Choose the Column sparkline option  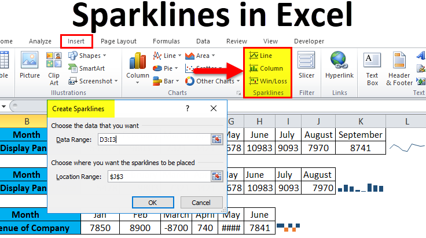(266, 68)
